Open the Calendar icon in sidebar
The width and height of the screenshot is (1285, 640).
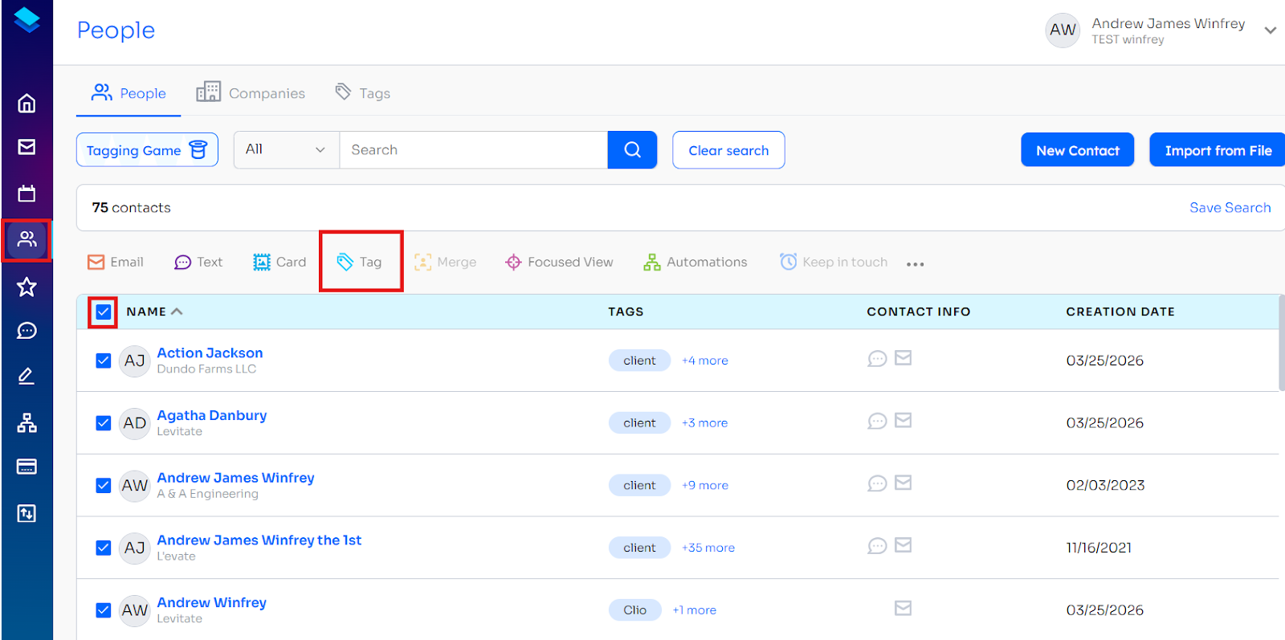tap(27, 194)
